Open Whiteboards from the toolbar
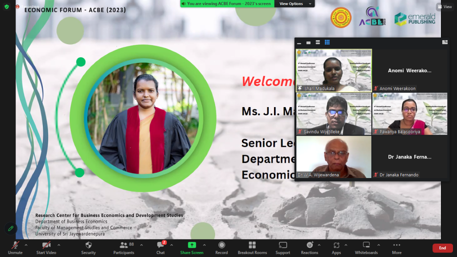Viewport: 457px width, 257px height. coord(366,247)
